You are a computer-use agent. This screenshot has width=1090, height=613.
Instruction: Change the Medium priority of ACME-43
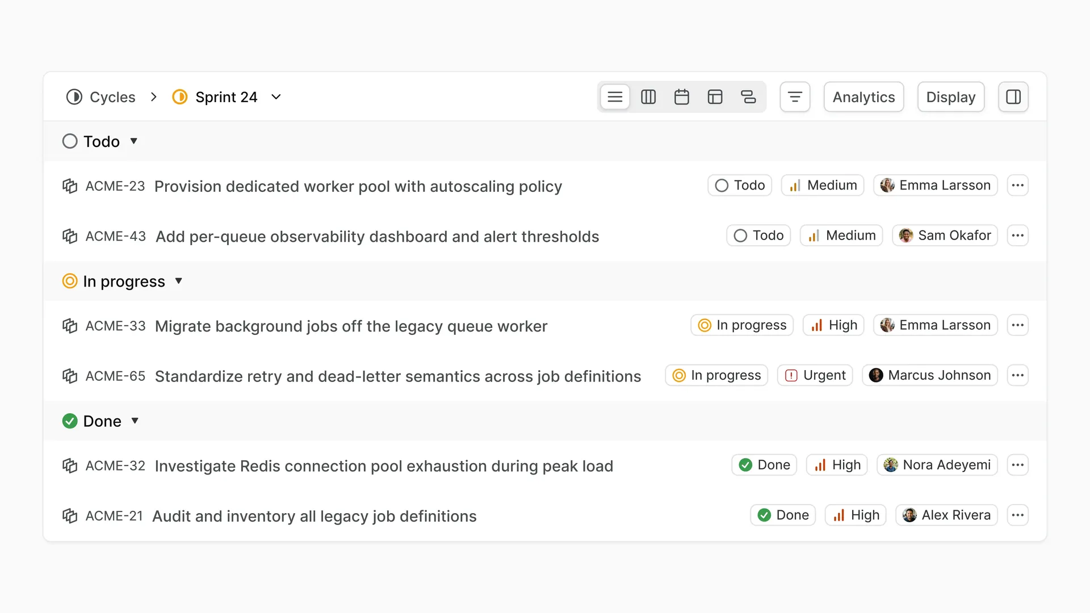[841, 235]
